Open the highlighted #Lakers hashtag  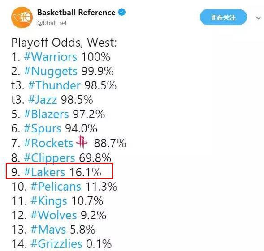pyautogui.click(x=44, y=172)
